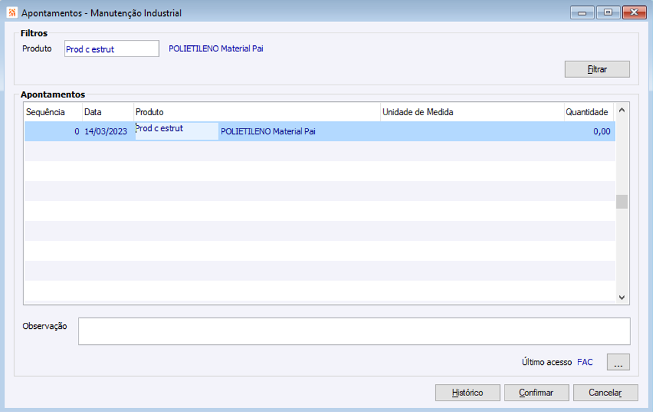This screenshot has height=412, width=653.
Task: Click the grid scrollbar up arrow
Action: tap(622, 110)
